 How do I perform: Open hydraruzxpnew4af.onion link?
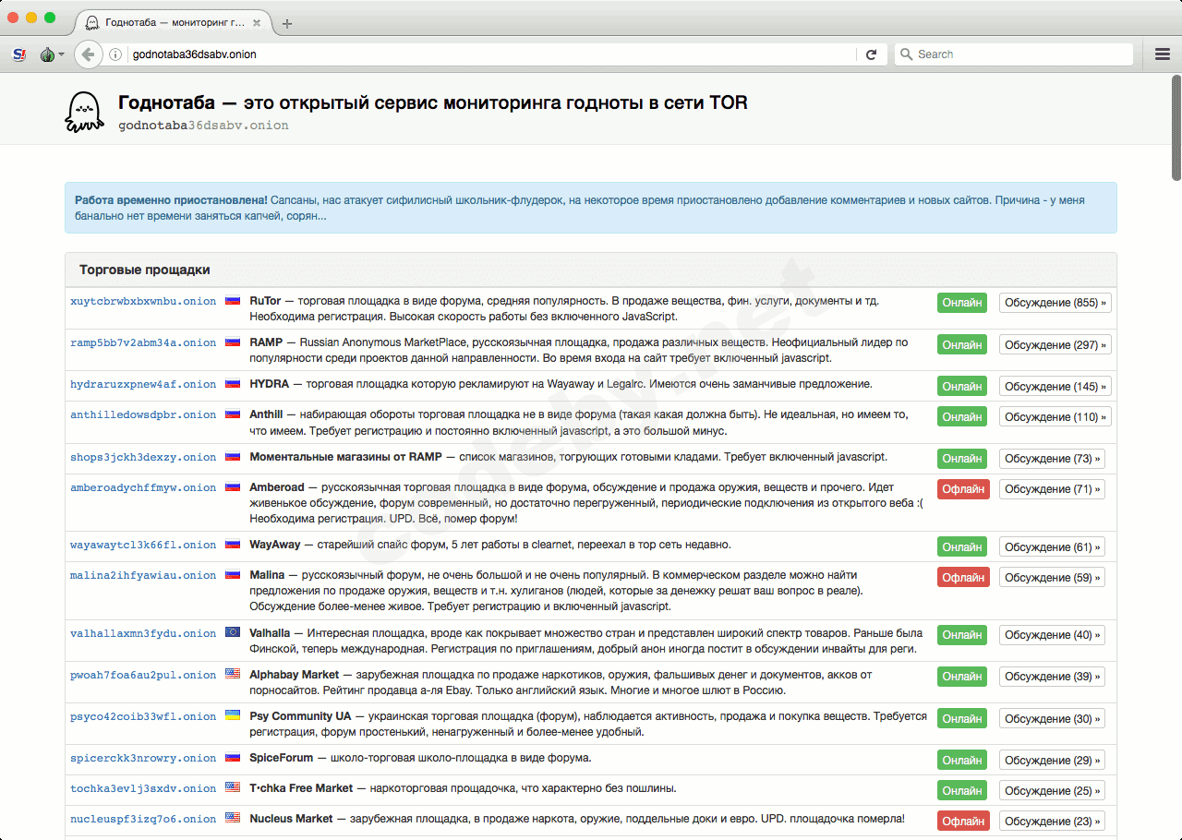tap(143, 384)
